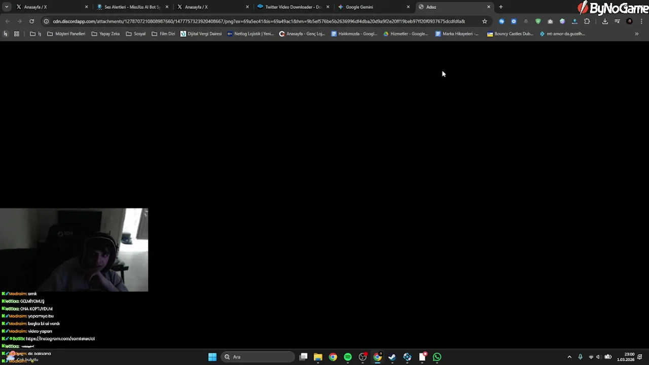649x365 pixels.
Task: Open the tab search dropdown arrow
Action: [x=7, y=7]
